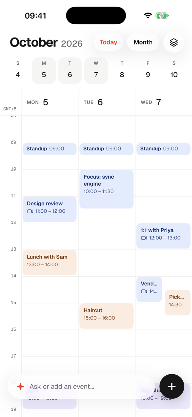The height and width of the screenshot is (417, 192).
Task: Open the Haircut 15:00 event
Action: [x=106, y=316]
